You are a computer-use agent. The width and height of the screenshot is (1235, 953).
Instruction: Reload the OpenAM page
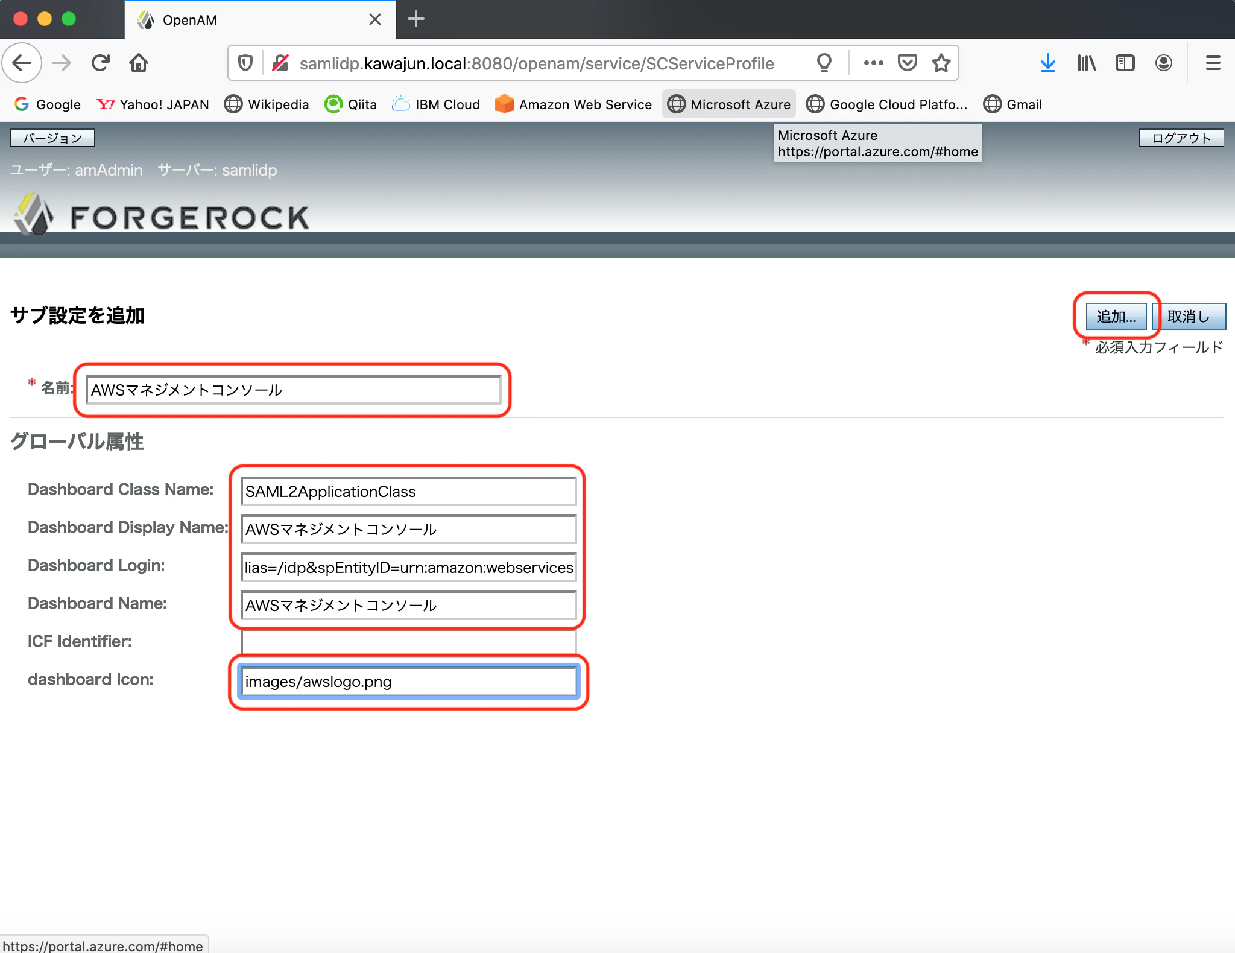point(100,63)
